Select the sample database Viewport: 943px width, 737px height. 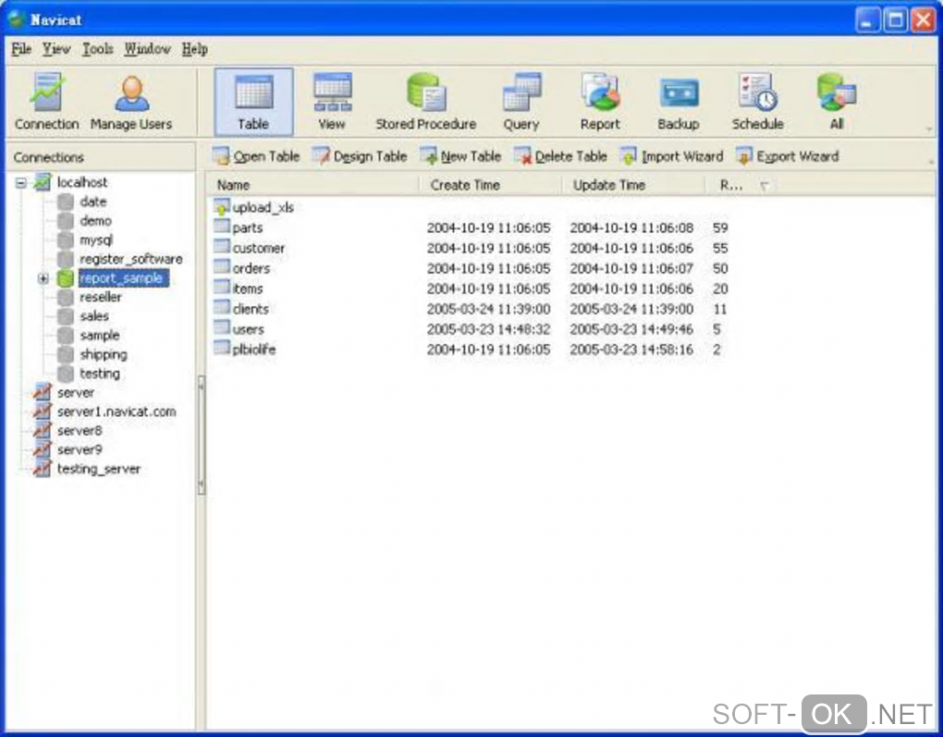tap(99, 335)
